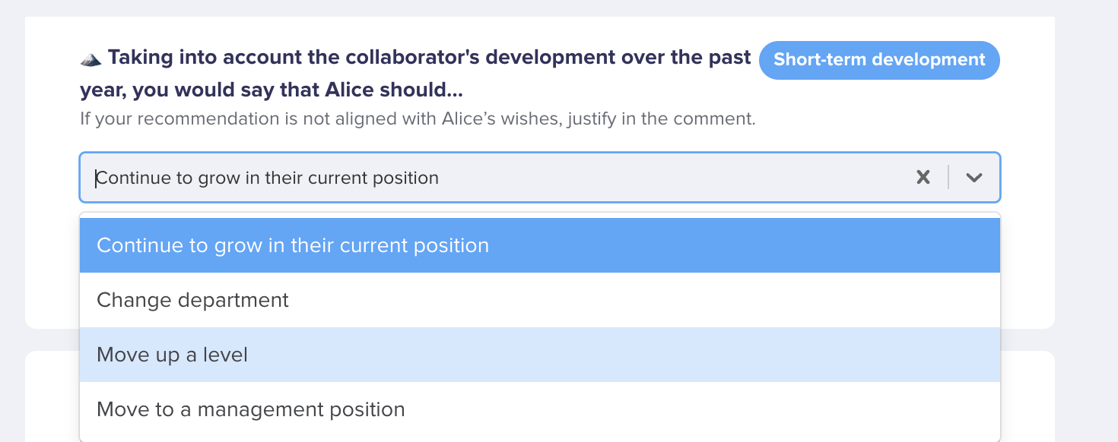
Task: Click the word 'comment' in the hint text
Action: point(721,119)
